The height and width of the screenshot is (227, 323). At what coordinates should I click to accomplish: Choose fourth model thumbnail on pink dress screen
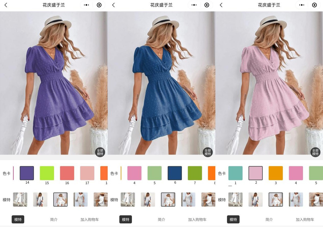click(296, 200)
